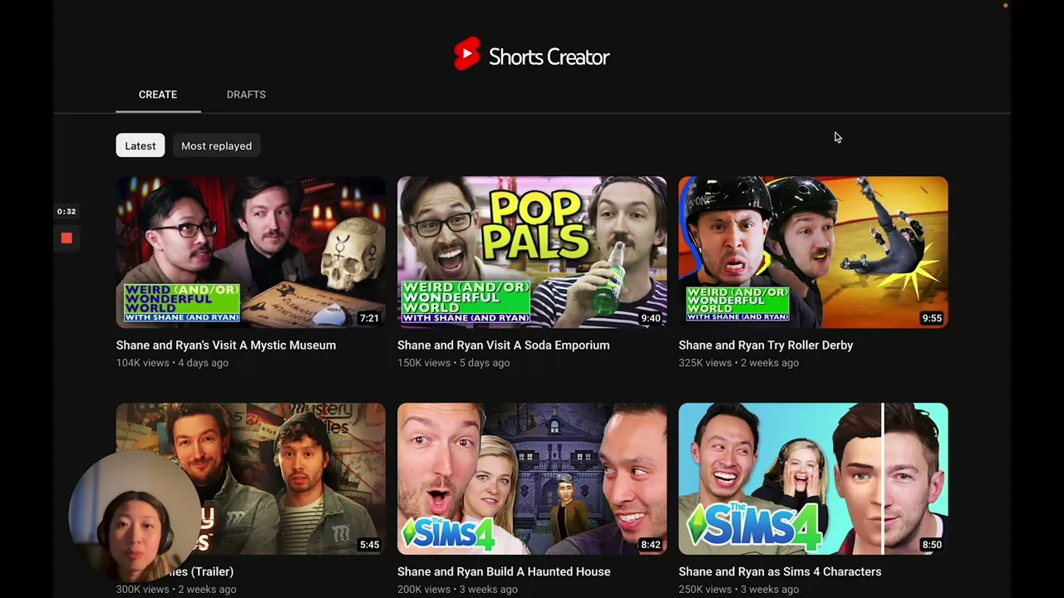
Task: Click the 0:32 recording timer
Action: (66, 212)
